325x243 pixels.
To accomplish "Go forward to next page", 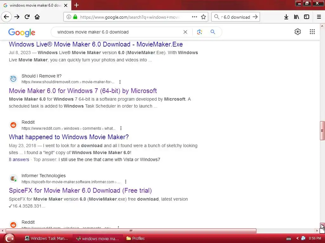I will (x=17, y=17).
